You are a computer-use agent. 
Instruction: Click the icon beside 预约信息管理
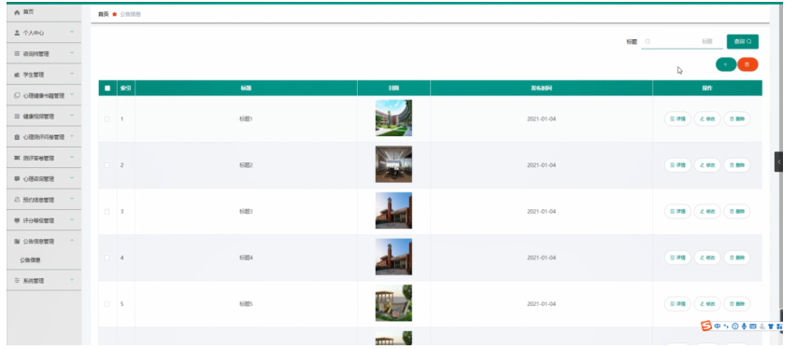click(17, 200)
